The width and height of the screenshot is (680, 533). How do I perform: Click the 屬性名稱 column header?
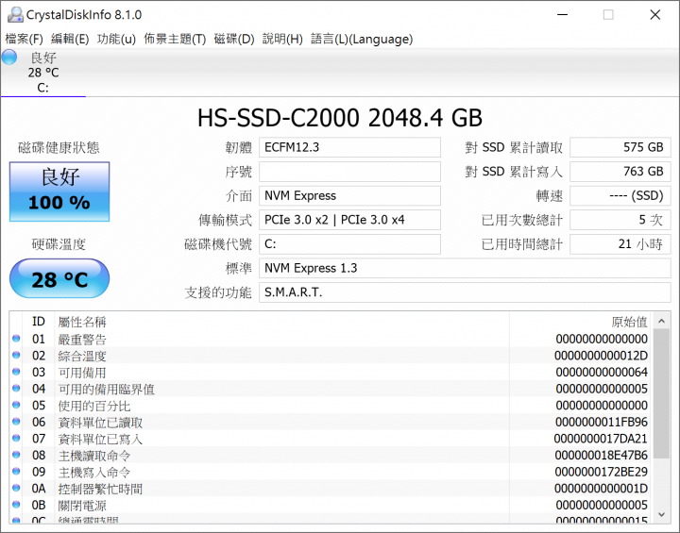281,322
